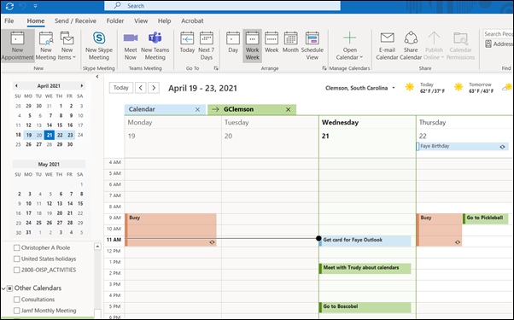Open Schedule View
The image size is (514, 320).
tap(312, 46)
